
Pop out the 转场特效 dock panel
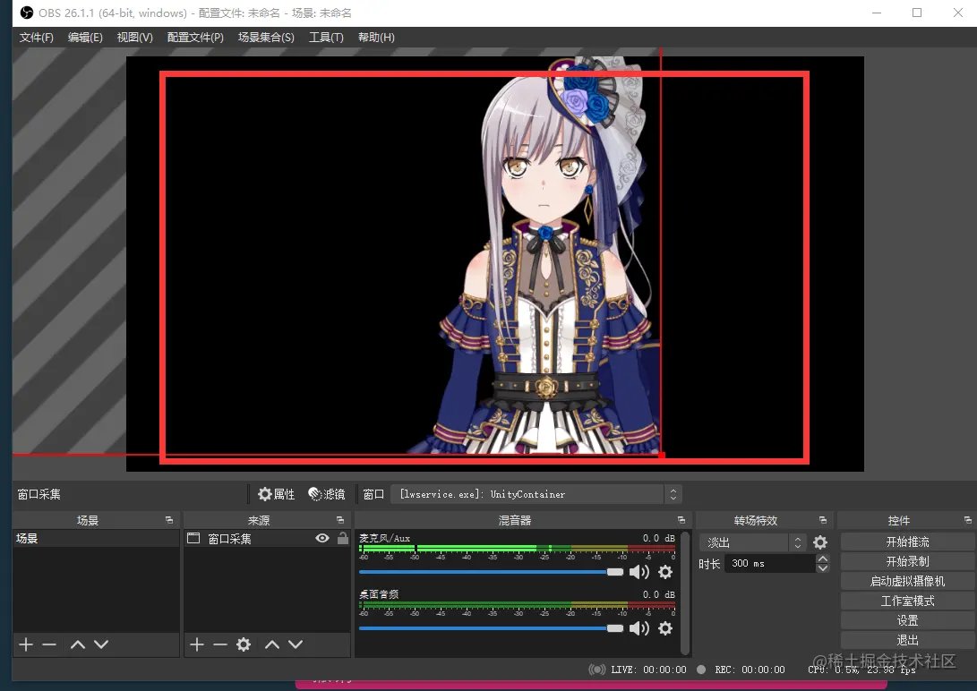[x=822, y=520]
